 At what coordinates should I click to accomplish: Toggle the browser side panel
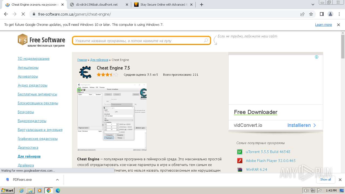(x=322, y=14)
